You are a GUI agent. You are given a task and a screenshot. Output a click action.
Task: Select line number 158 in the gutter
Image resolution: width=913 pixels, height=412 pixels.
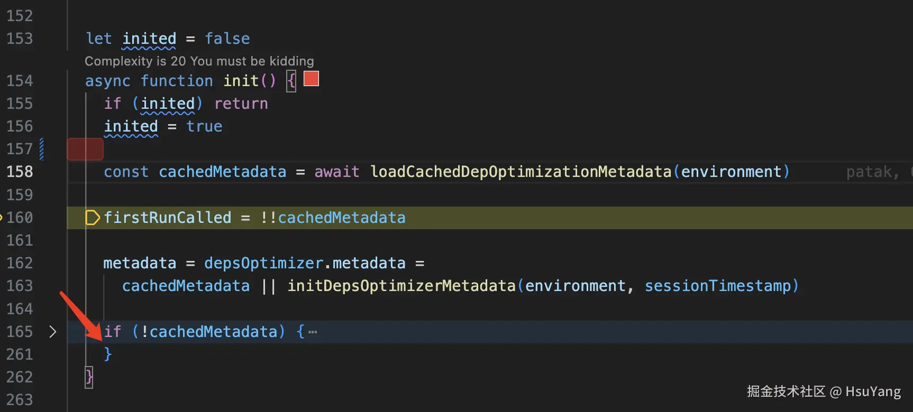point(20,172)
